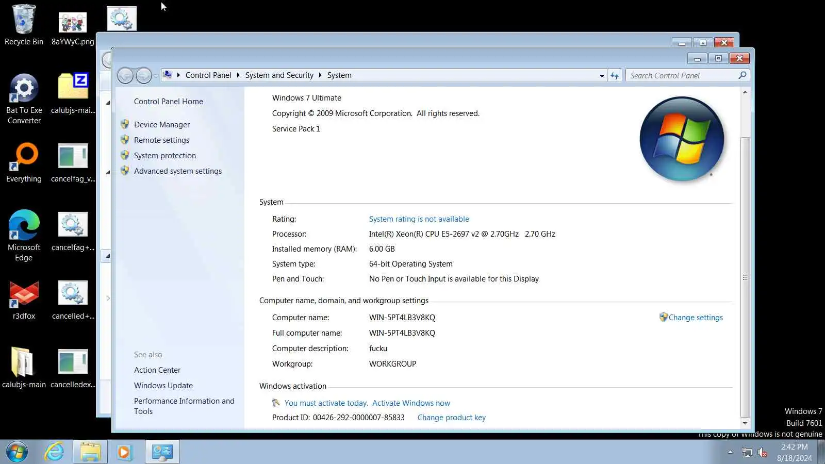Select the Bat To Exe Converter shortcut
This screenshot has height=464, width=825.
pos(24,99)
